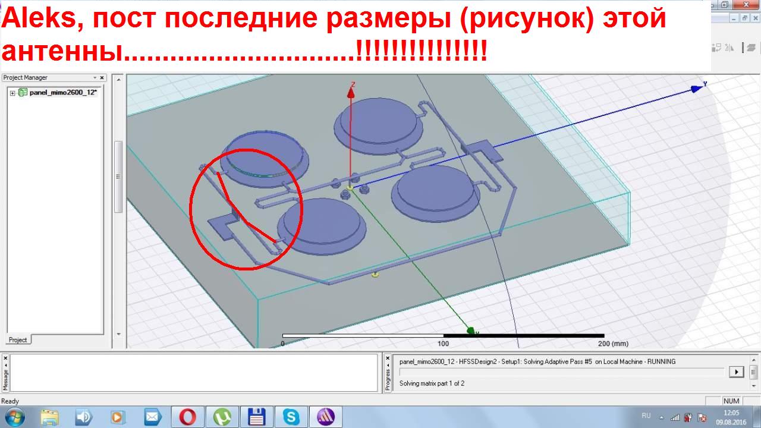Click the Show Desktop strip at taskbar end

757,417
